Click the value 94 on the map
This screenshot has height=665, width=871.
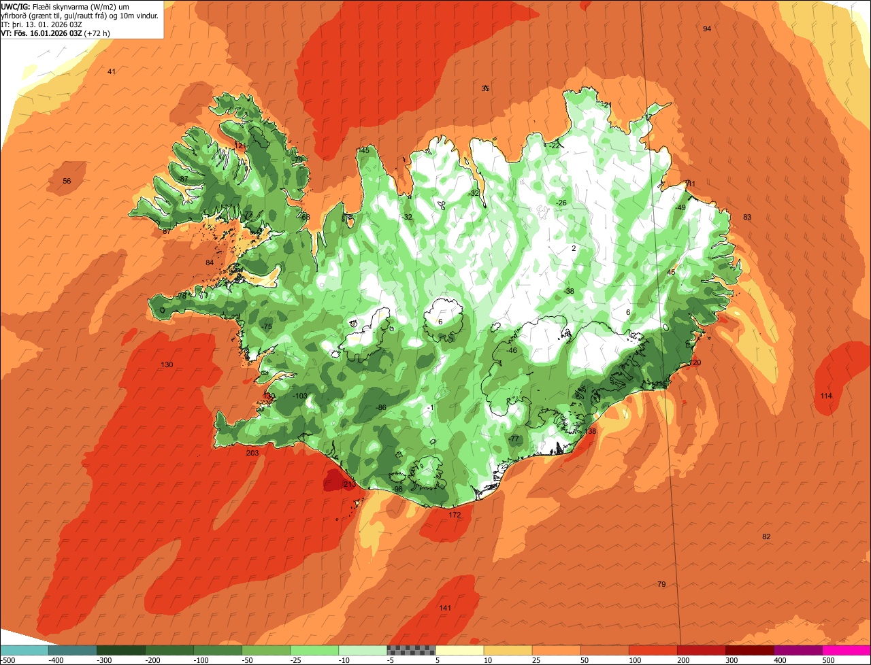707,29
